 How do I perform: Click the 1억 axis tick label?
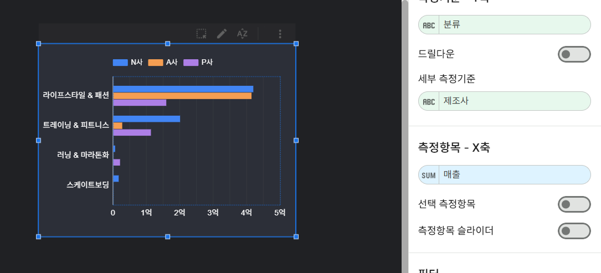pos(146,213)
